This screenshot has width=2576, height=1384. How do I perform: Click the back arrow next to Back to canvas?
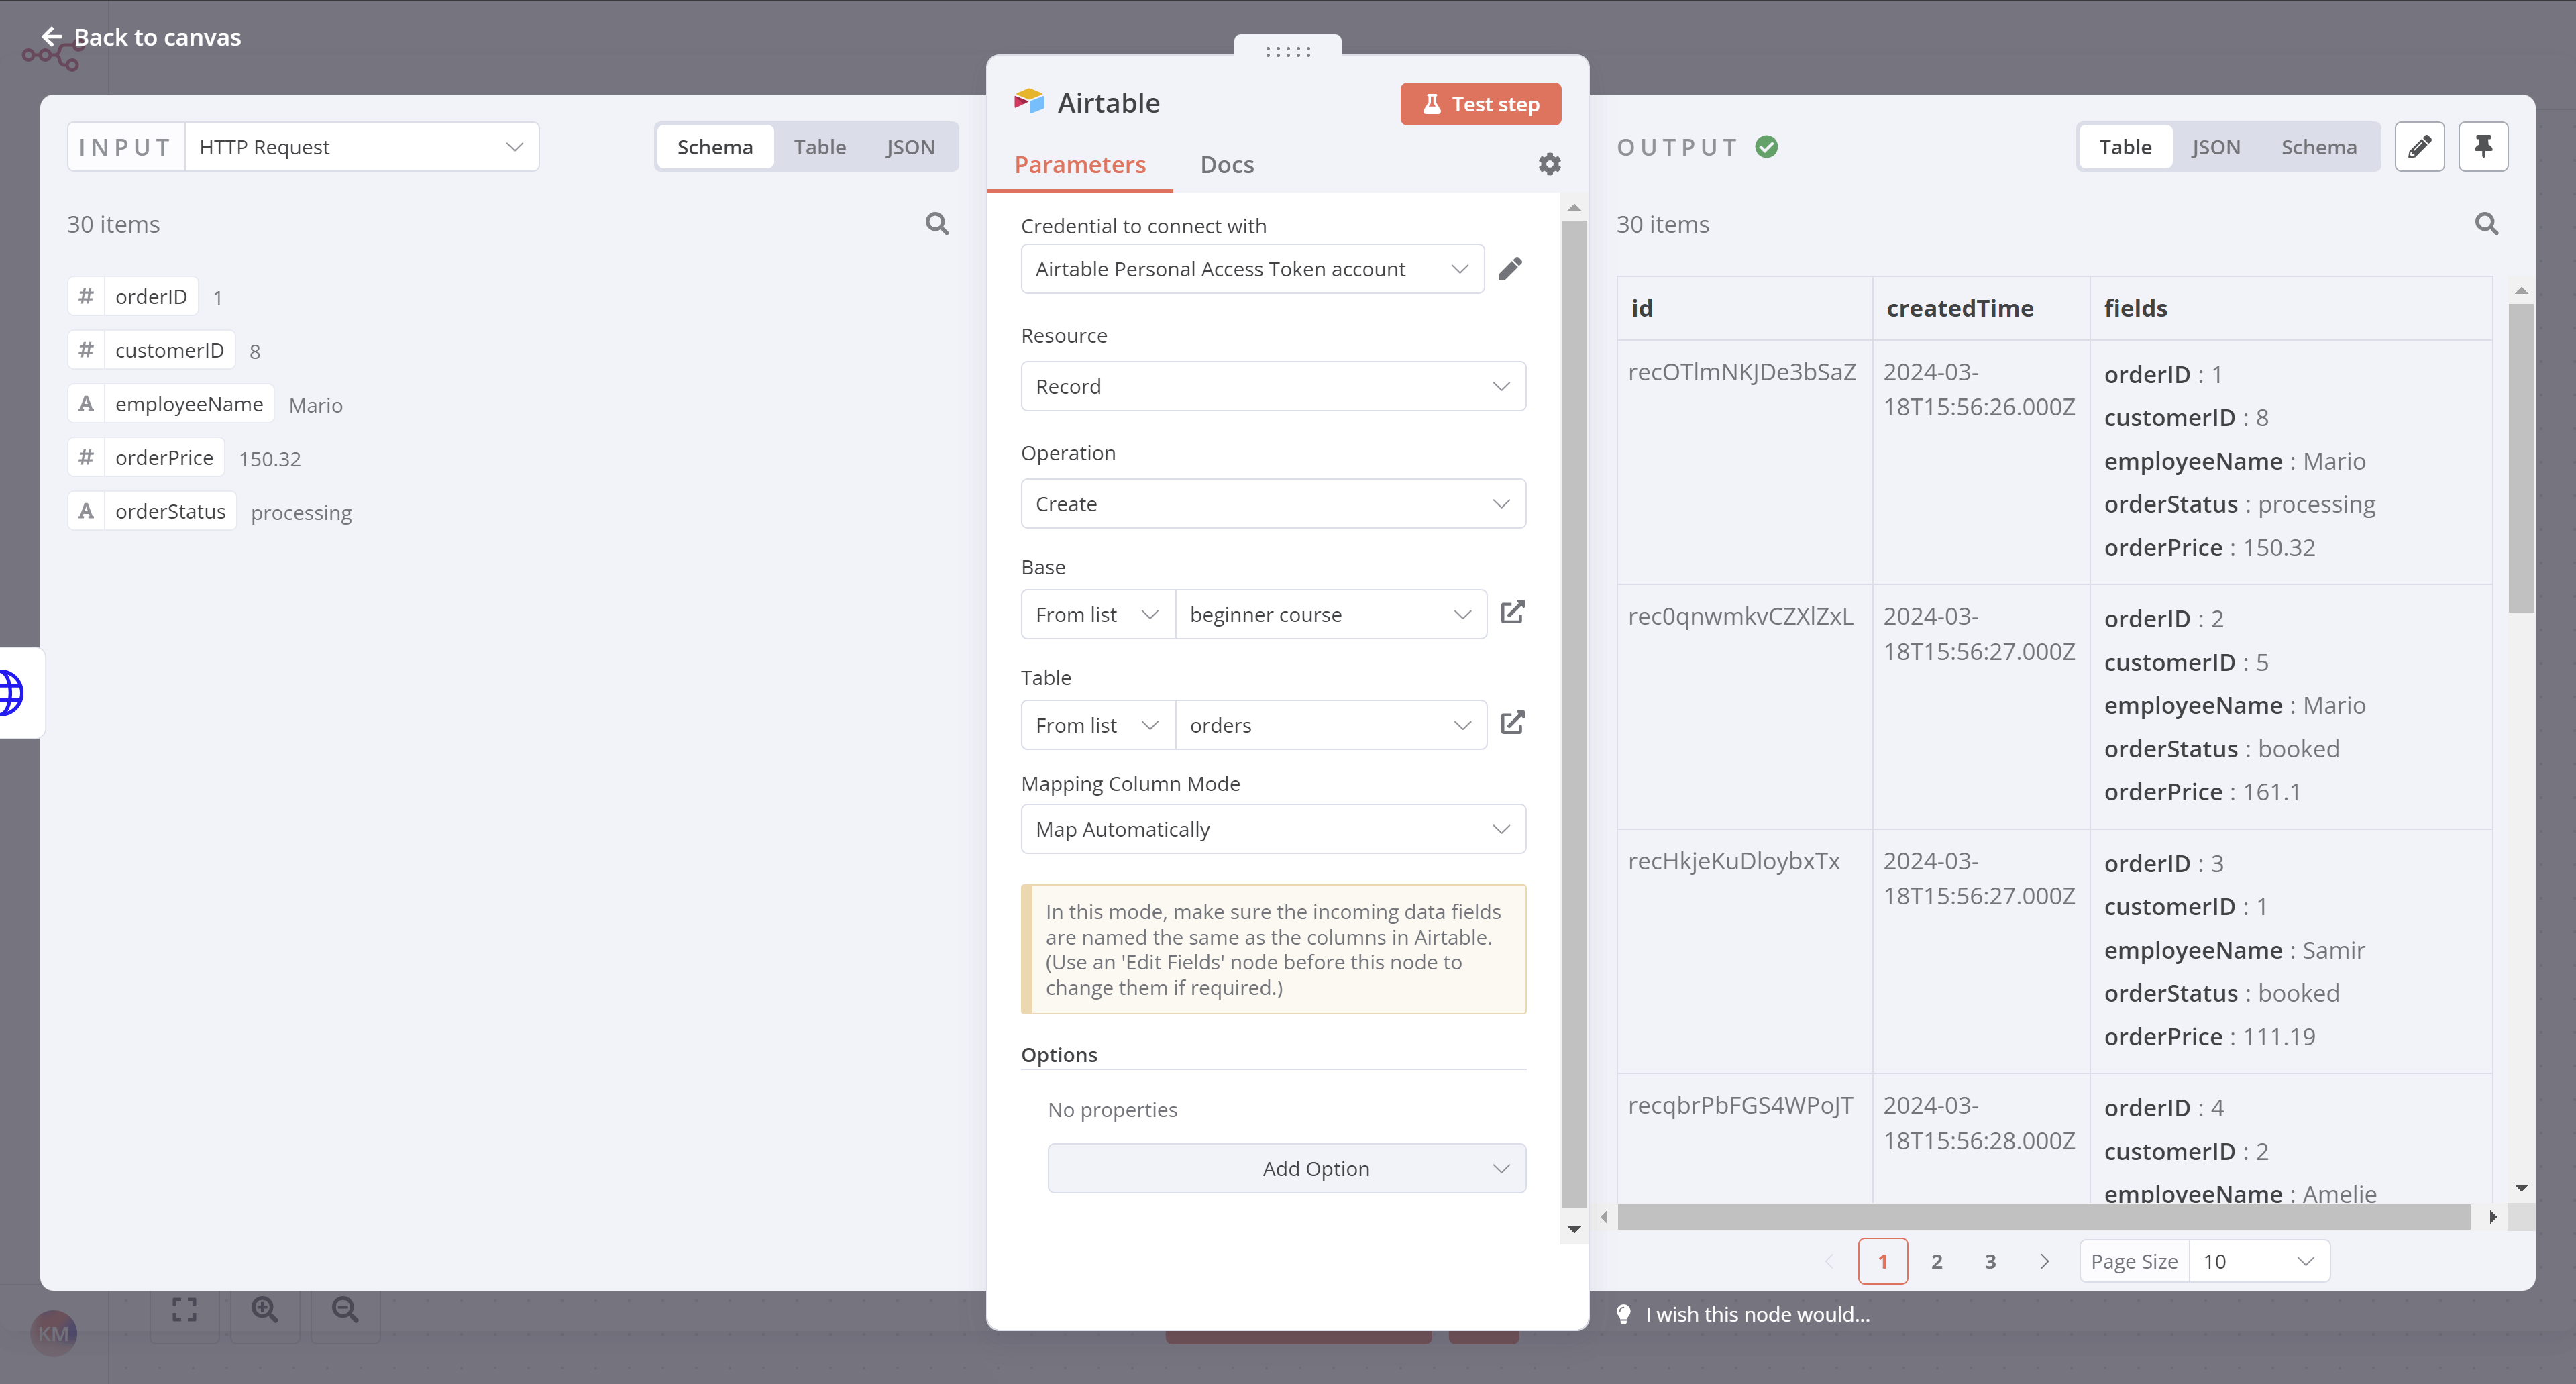tap(53, 36)
